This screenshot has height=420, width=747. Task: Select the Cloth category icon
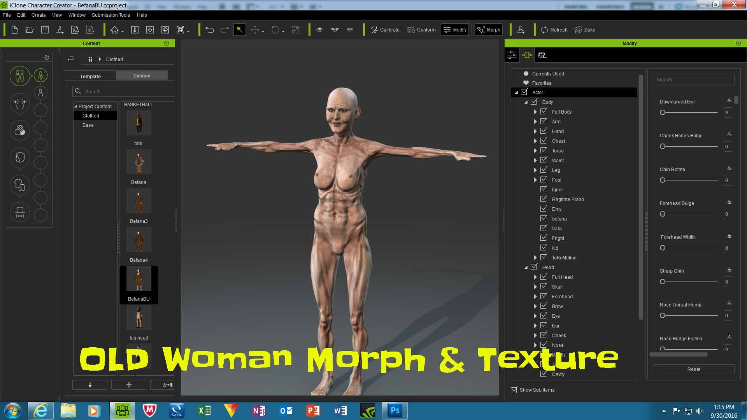(20, 185)
